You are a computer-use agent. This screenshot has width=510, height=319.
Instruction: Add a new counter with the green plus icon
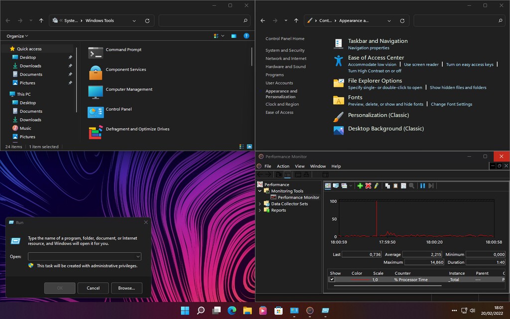click(x=360, y=185)
